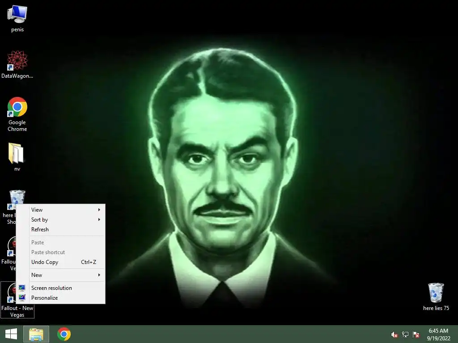Screen dimensions: 458x343
Task: Click the 9/19/2022 date in the taskbar
Action: 438,339
